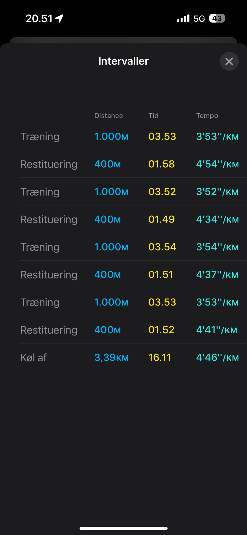
Task: Select Restituering row with time 01.52
Action: 134,330
